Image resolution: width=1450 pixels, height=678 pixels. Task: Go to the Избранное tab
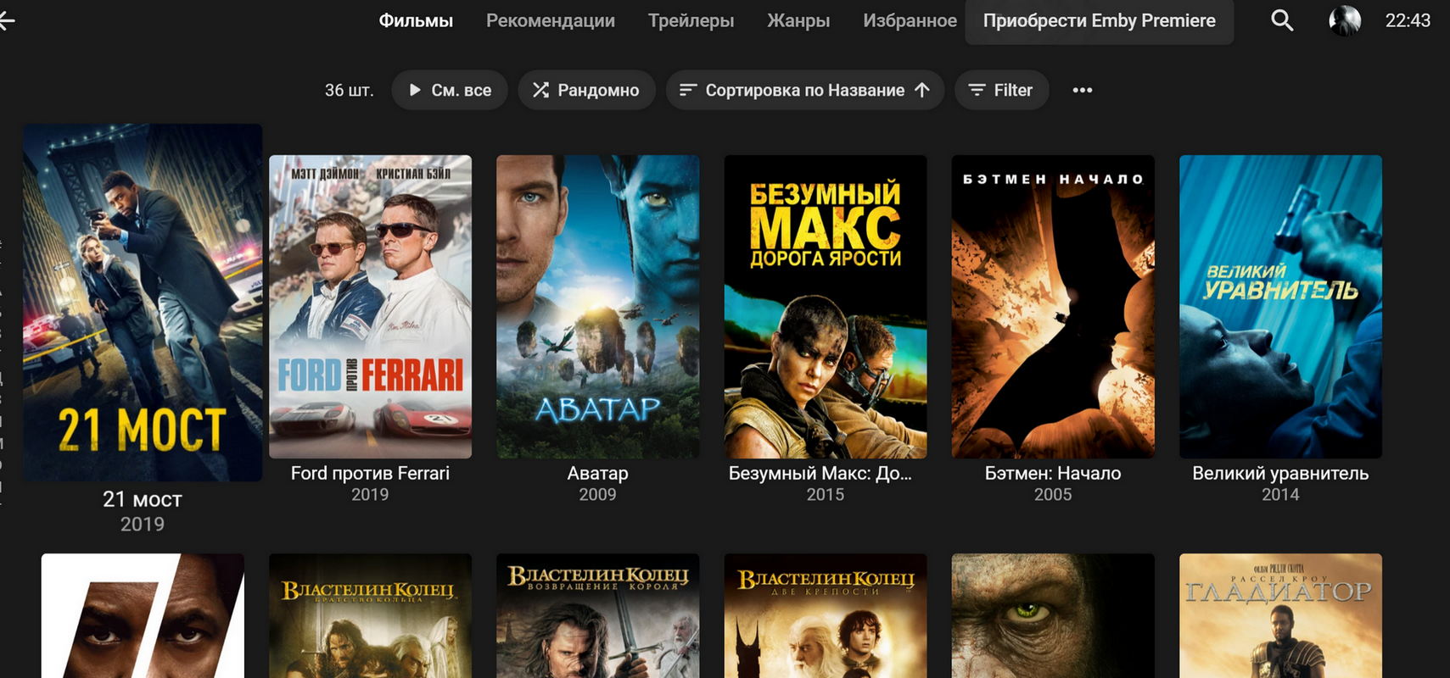click(910, 20)
